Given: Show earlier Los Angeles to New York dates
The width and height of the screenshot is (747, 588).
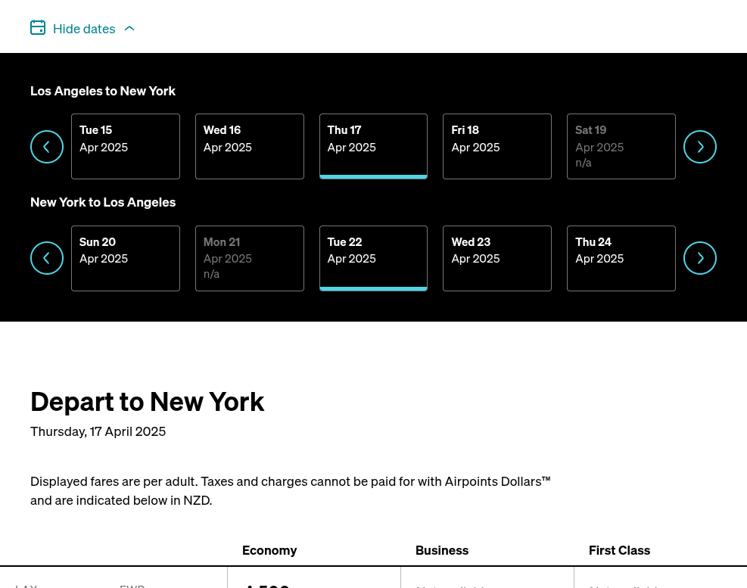Looking at the screenshot, I should [47, 147].
